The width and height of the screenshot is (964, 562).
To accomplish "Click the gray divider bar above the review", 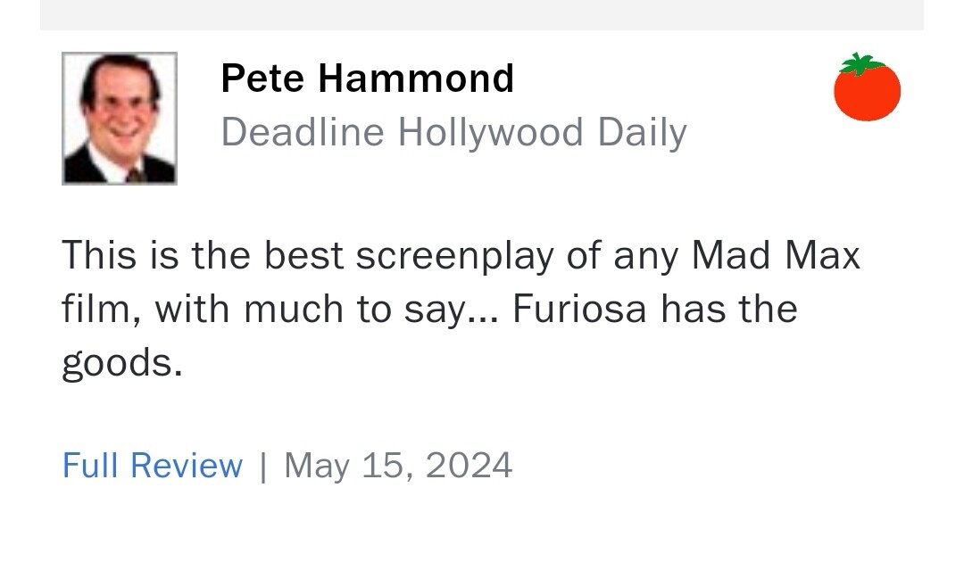I will point(482,14).
